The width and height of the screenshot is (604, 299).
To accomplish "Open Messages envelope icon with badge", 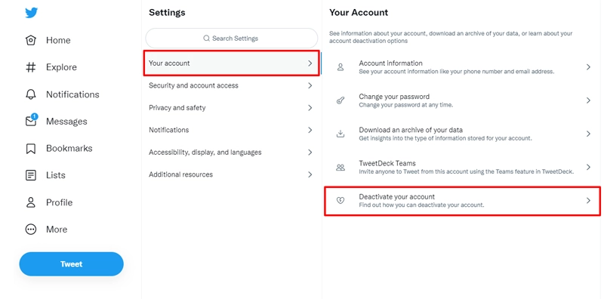I will point(31,121).
